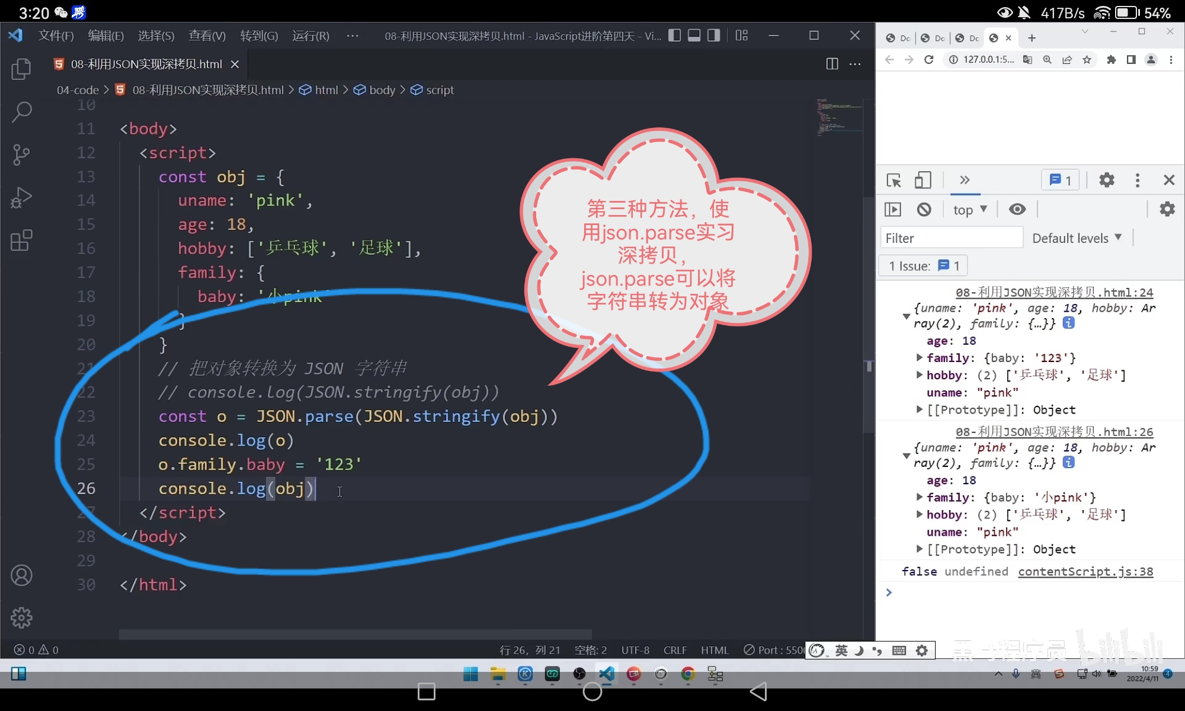Clear the console with the clear icon
Viewport: 1185px width, 711px height.
tap(924, 209)
